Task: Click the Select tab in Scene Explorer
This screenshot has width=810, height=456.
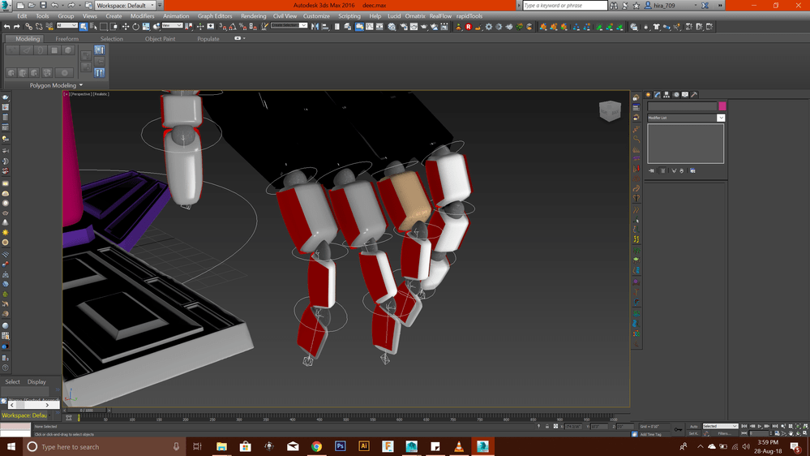Action: click(12, 381)
